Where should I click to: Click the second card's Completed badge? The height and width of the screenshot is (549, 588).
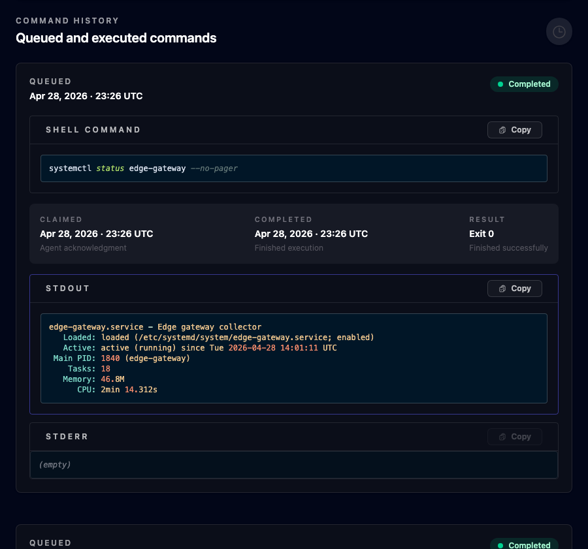(524, 544)
